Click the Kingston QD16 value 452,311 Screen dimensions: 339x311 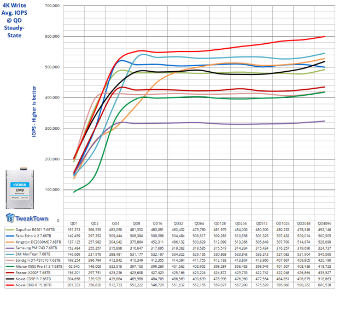coord(157,242)
